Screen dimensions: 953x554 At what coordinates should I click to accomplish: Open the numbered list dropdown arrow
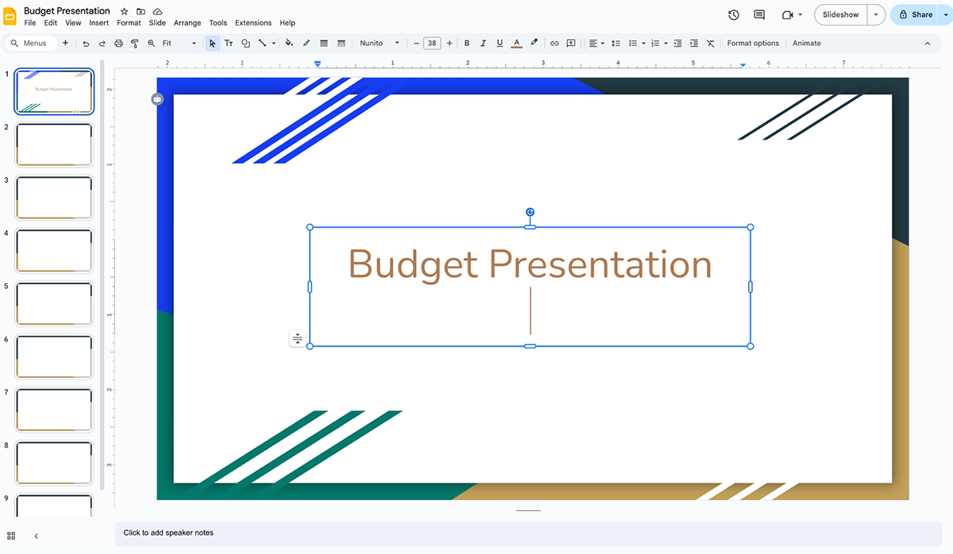coord(666,44)
